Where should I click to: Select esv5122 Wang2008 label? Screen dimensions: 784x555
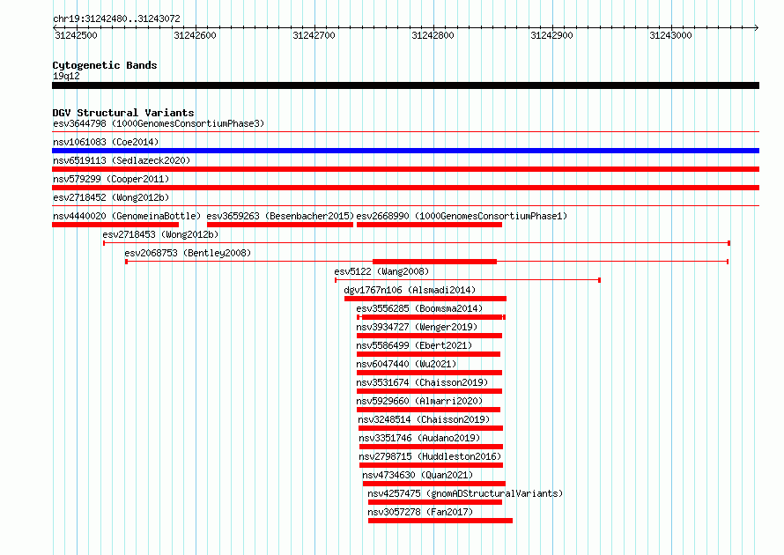pyautogui.click(x=381, y=271)
